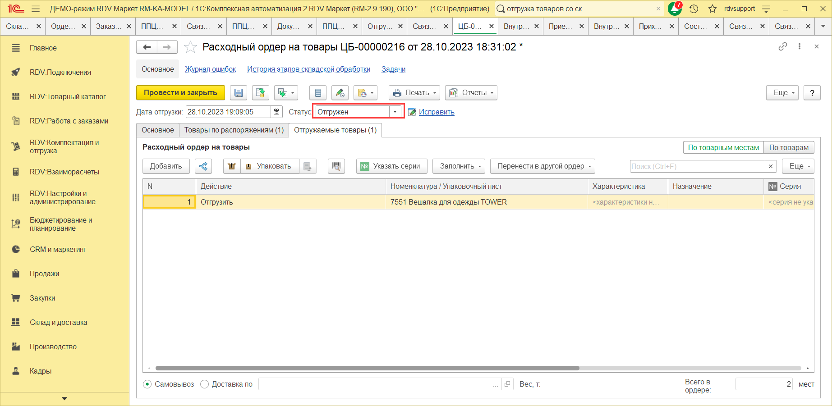
Task: Select the Доставка по radio button
Action: point(205,384)
